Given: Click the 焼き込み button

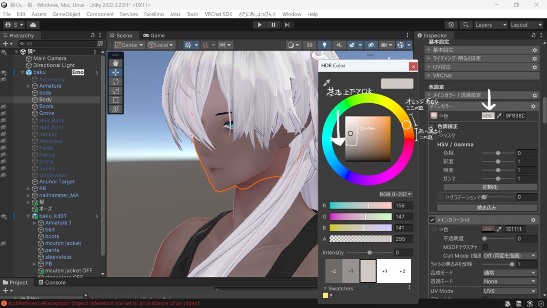Looking at the screenshot, I should 486,207.
